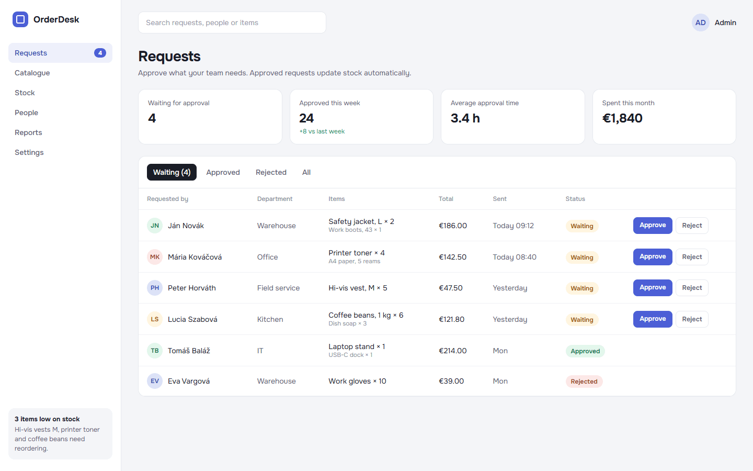The height and width of the screenshot is (471, 753).
Task: Click the Laptop stand × 1 item
Action: point(357,346)
